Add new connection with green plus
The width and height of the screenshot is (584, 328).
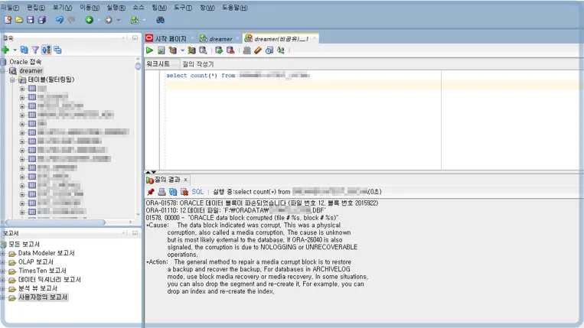tap(5, 50)
